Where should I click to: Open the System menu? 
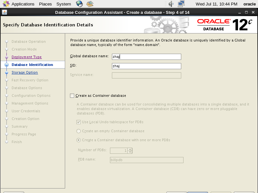pyautogui.click(x=64, y=4)
